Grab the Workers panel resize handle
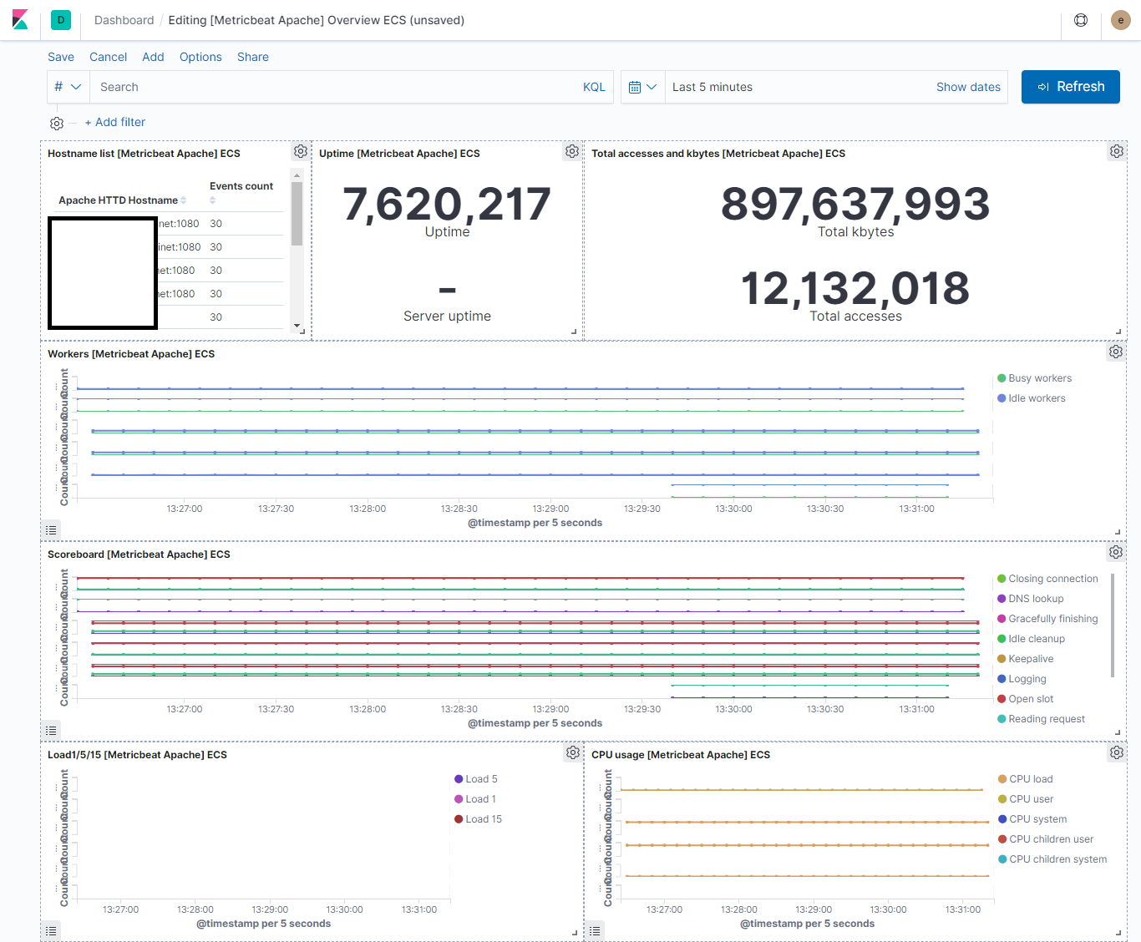This screenshot has width=1141, height=942. [1118, 532]
